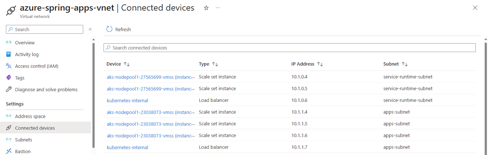
Task: Sort by the IP Address column arrows
Action: click(320, 64)
